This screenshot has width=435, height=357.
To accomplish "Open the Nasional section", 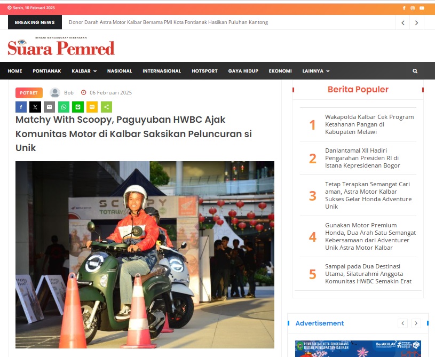I will pyautogui.click(x=120, y=71).
